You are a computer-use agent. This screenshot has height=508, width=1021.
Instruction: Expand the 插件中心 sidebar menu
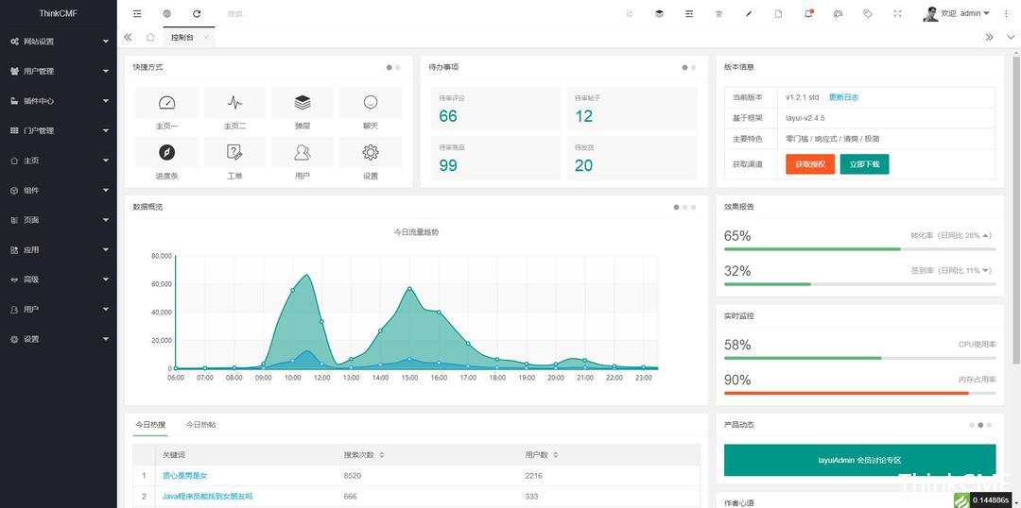click(x=59, y=101)
